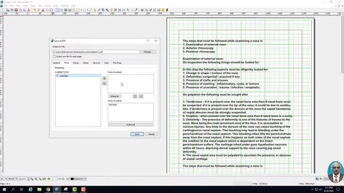344x193 pixels.
Task: Select the Insert Line tool
Action: pos(90,10)
